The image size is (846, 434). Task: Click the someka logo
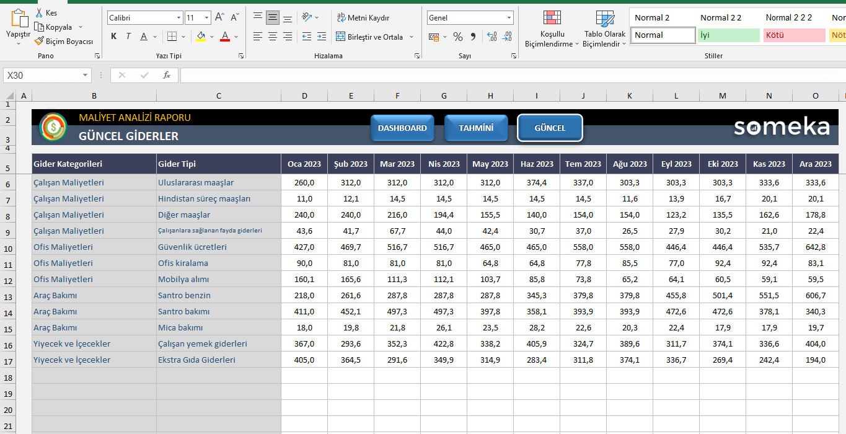click(x=782, y=127)
